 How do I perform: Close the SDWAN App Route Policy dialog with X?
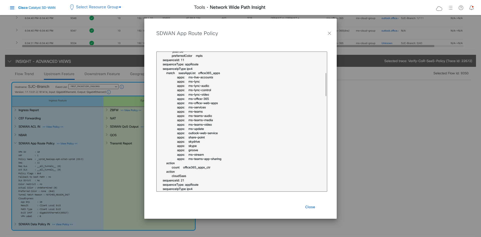pos(329,33)
